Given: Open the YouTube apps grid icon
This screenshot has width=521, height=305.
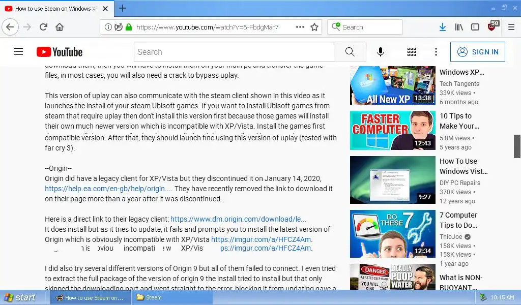Looking at the screenshot, I should click(411, 52).
